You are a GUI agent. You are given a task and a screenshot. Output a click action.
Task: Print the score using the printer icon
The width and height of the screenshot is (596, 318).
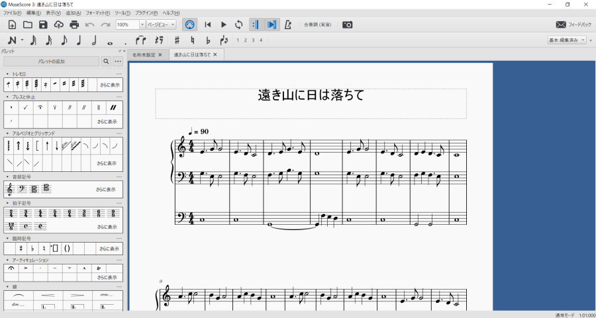[74, 24]
